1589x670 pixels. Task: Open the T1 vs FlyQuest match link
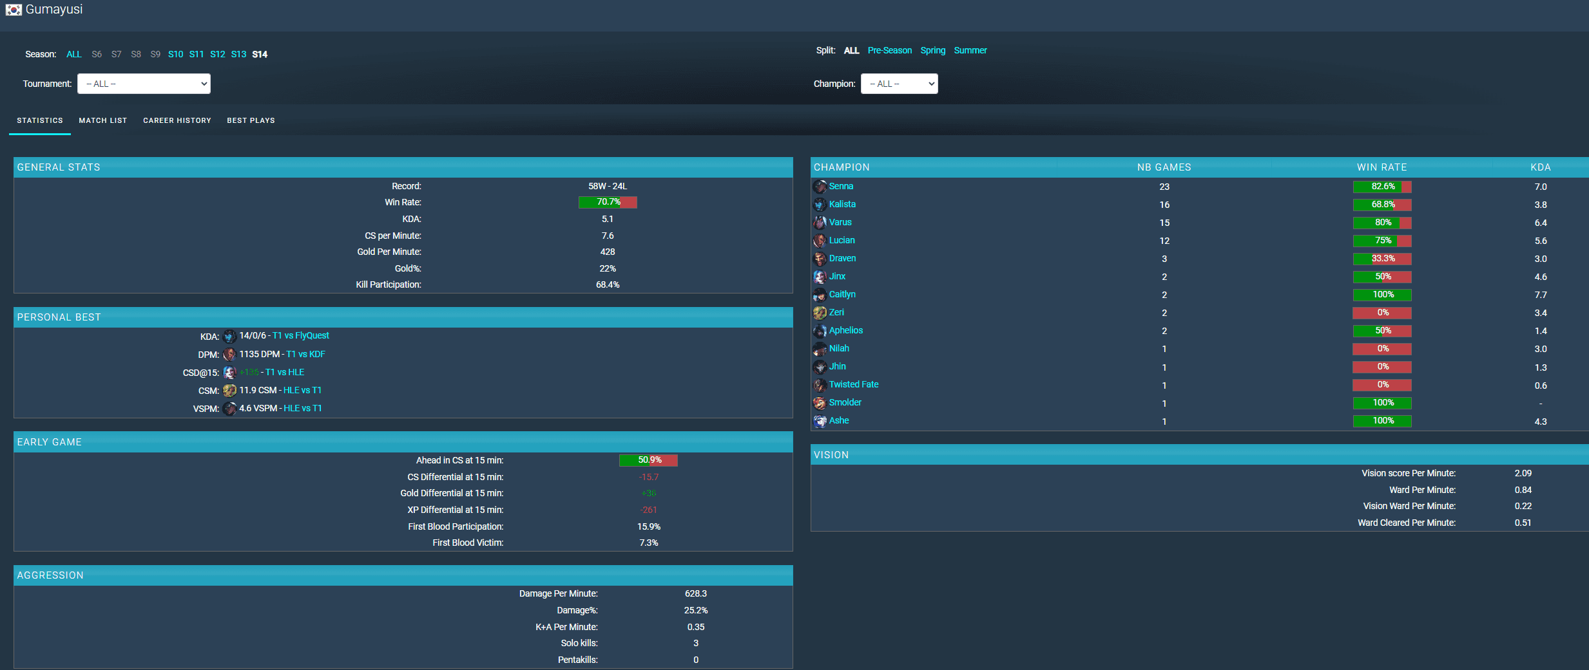pyautogui.click(x=300, y=335)
